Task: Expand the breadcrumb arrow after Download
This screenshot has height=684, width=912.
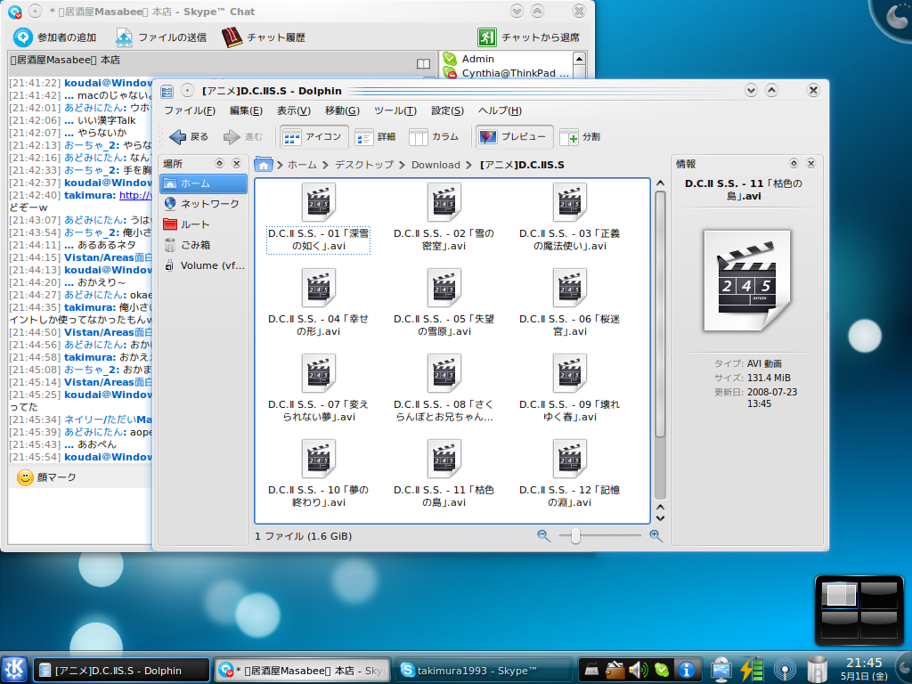Action: (470, 165)
